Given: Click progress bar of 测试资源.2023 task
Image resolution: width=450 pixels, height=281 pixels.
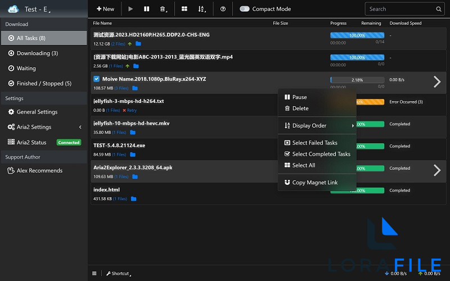Looking at the screenshot, I should (x=357, y=35).
